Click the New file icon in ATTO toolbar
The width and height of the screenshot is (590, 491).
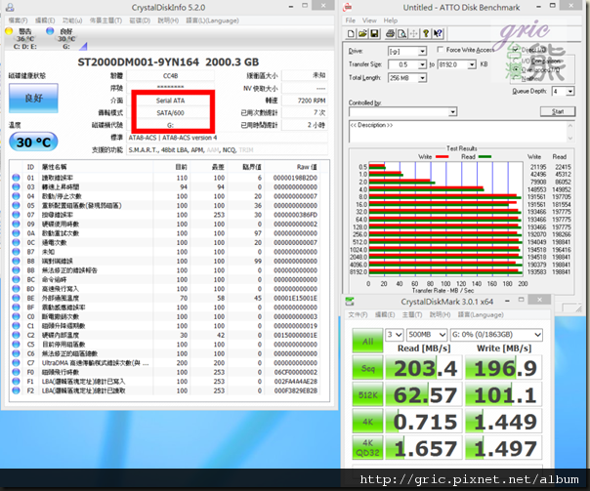click(x=351, y=34)
